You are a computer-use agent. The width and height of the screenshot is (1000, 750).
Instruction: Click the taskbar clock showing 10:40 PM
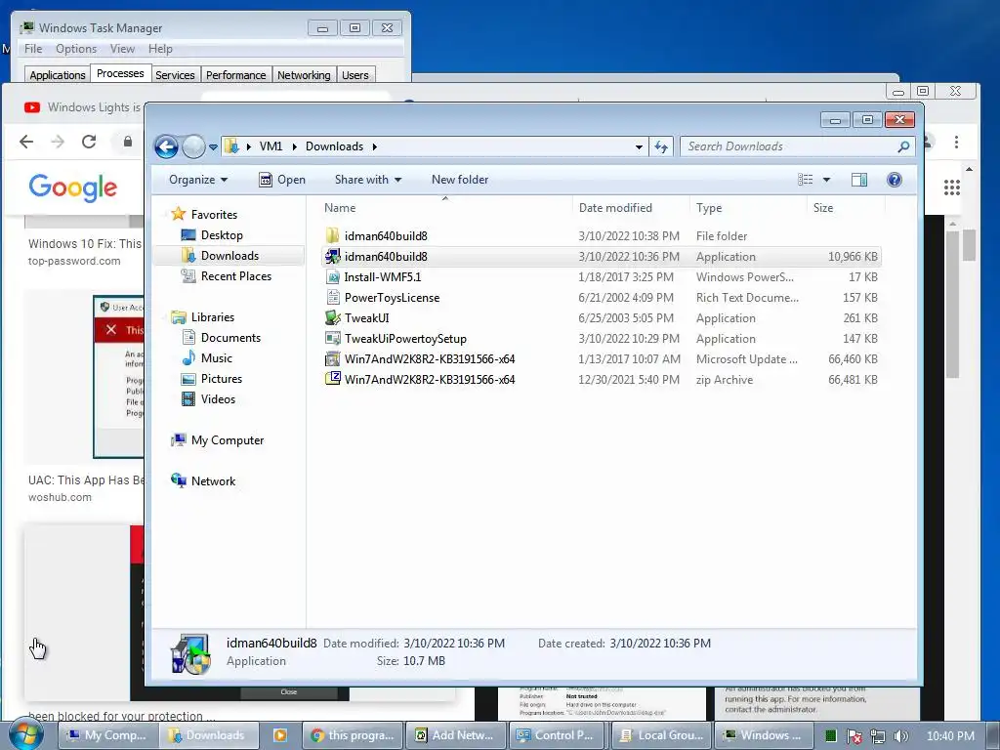pos(950,736)
